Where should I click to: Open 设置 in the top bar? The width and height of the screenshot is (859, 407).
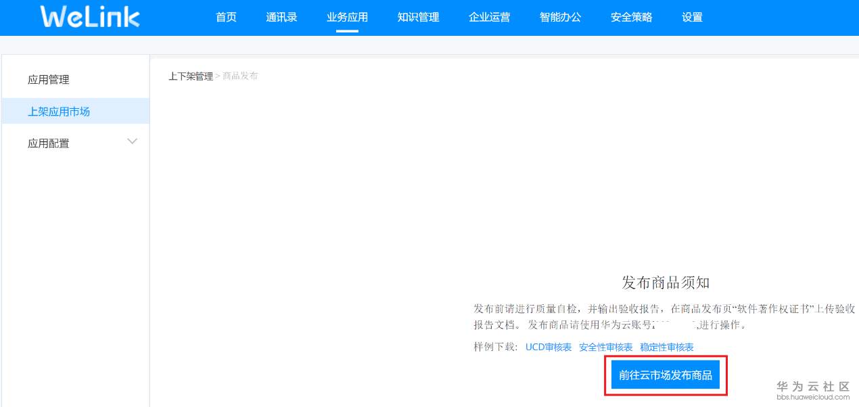[692, 18]
